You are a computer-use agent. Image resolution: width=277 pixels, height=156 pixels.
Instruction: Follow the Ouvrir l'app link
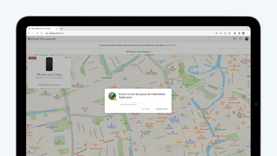point(171,45)
